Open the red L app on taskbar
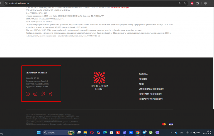The image size is (214, 136). point(118,133)
